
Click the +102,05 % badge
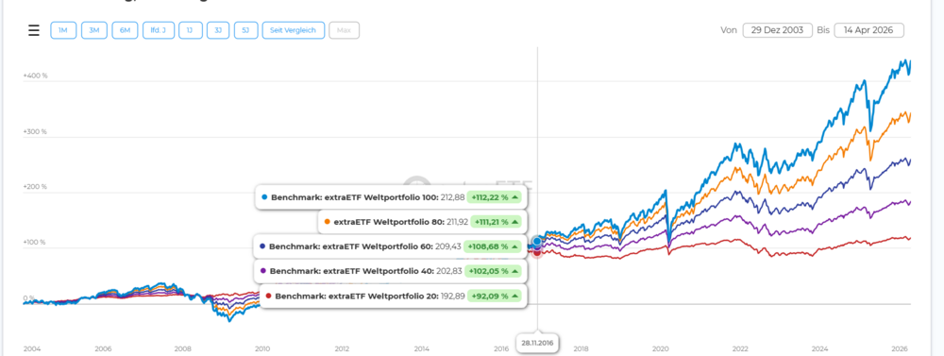point(492,271)
